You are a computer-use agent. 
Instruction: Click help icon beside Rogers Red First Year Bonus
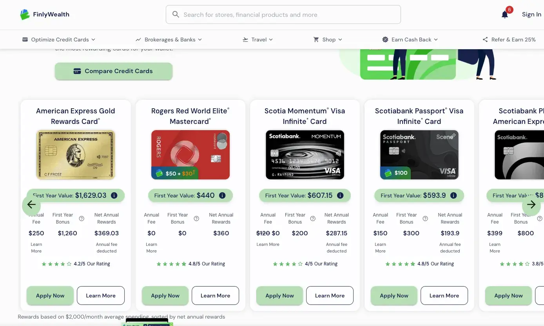[196, 219]
